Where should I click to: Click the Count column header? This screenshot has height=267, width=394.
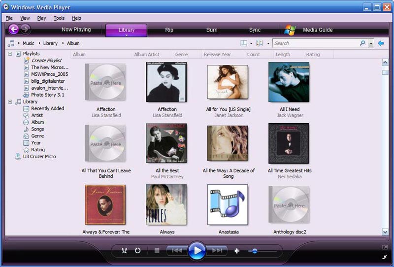[259, 54]
